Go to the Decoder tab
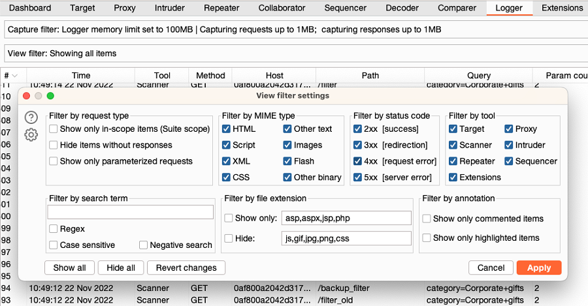 (402, 8)
